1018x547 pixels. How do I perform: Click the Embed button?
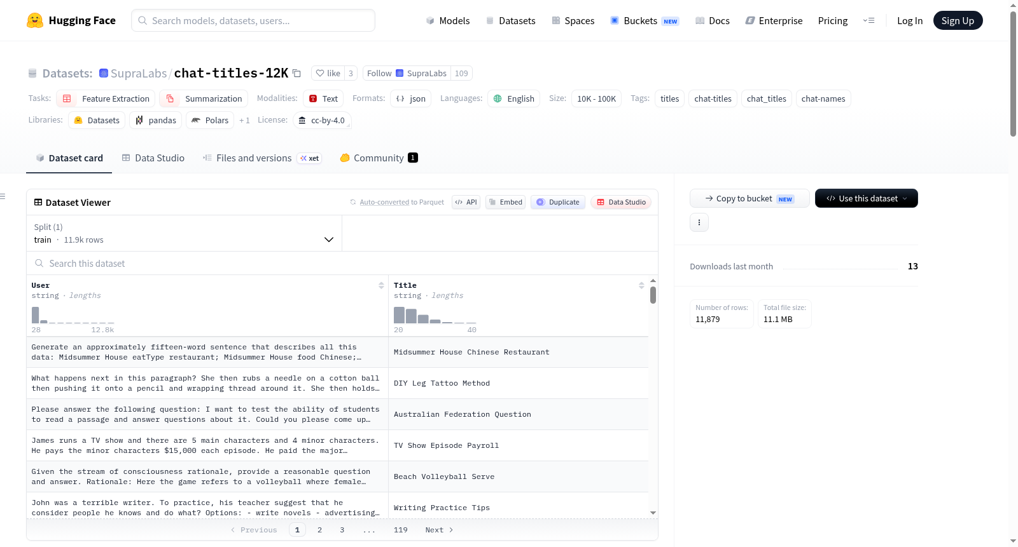[505, 202]
